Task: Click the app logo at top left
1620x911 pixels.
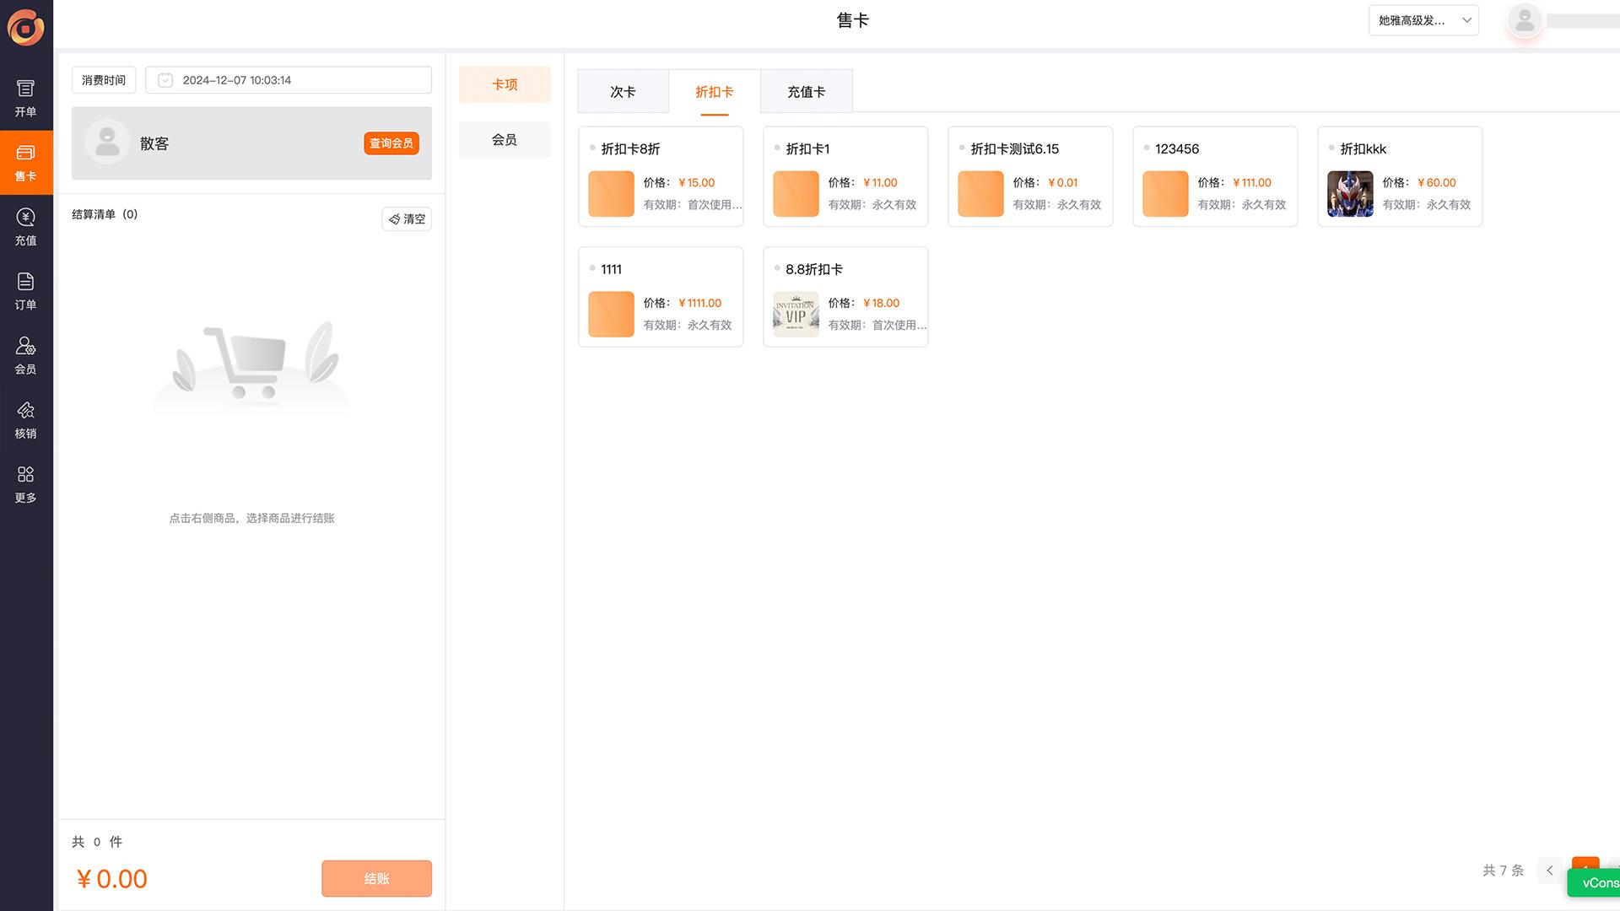Action: (x=25, y=27)
